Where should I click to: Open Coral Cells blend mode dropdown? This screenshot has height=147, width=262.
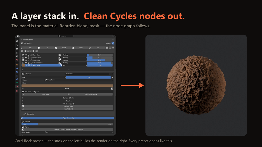[x=74, y=60]
